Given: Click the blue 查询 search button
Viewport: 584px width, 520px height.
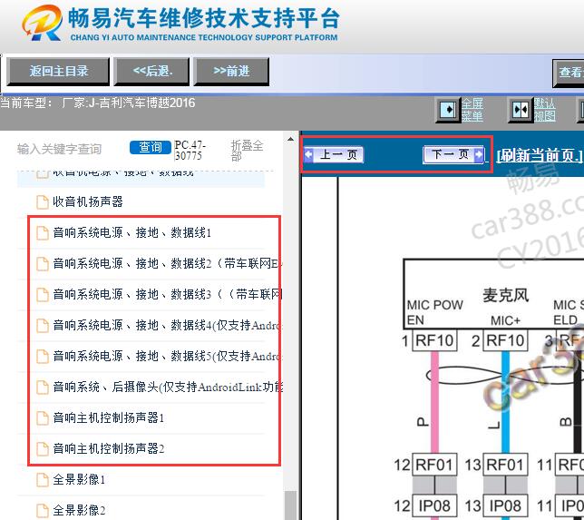Looking at the screenshot, I should point(151,147).
